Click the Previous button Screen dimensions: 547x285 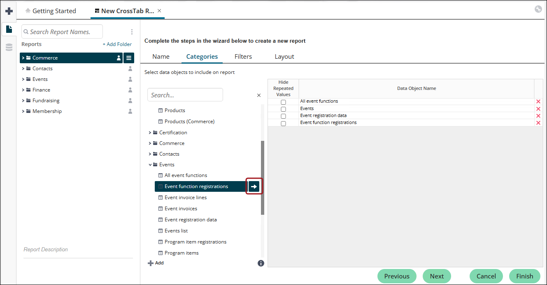[397, 276]
